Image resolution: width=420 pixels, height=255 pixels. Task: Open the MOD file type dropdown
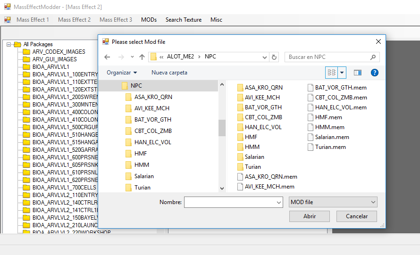333,202
